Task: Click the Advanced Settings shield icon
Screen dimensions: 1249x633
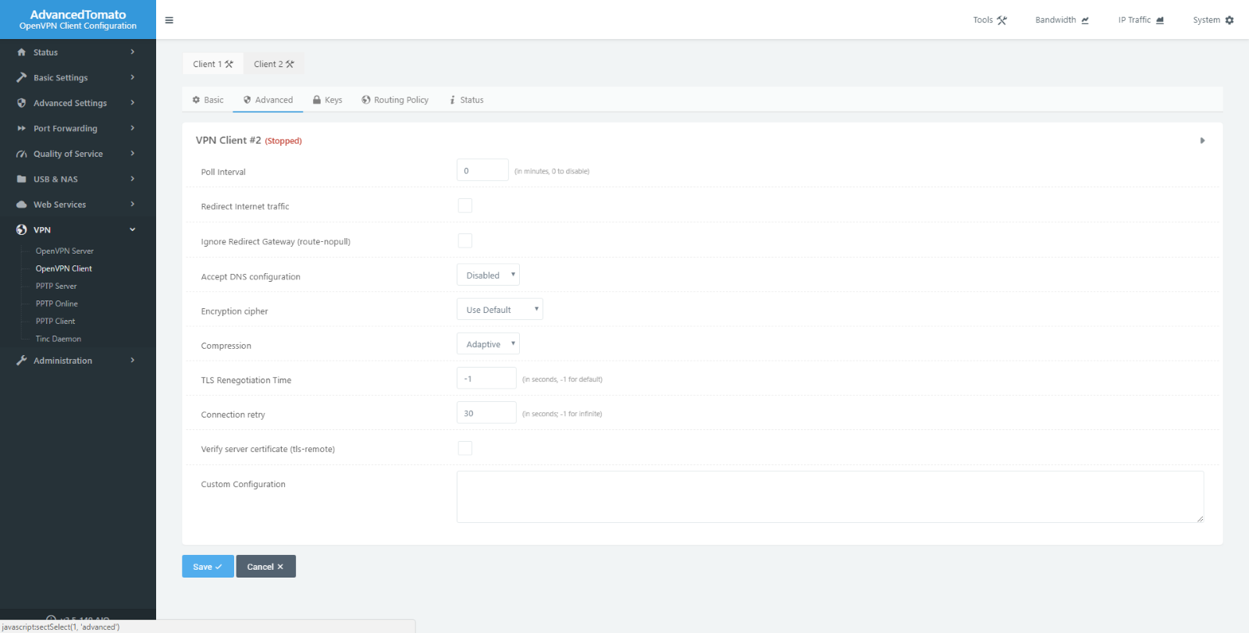Action: click(x=22, y=103)
